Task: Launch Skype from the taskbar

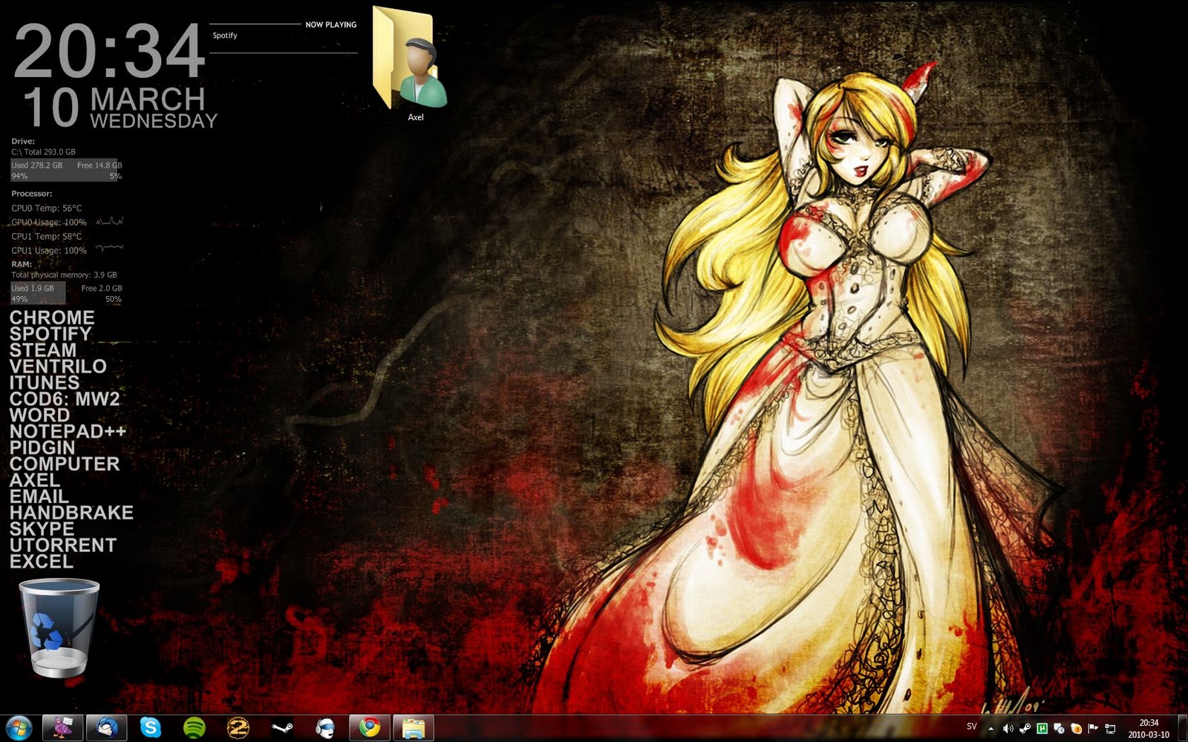Action: coord(151,728)
